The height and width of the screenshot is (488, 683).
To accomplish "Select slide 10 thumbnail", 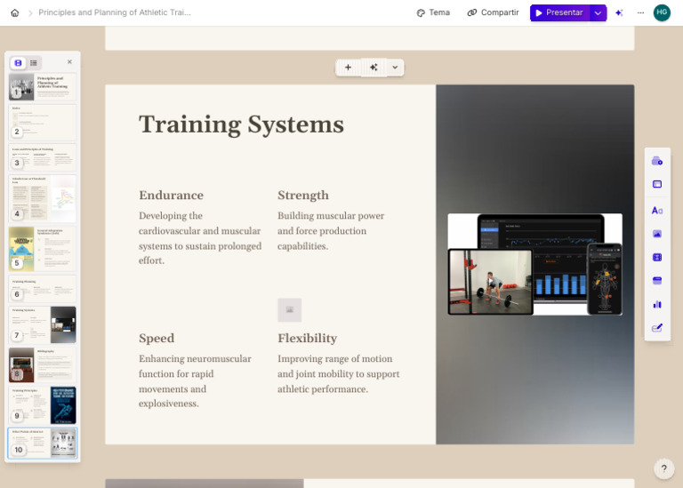I will tap(43, 443).
